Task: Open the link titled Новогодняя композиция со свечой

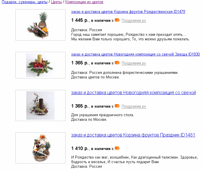Action: click(x=133, y=93)
